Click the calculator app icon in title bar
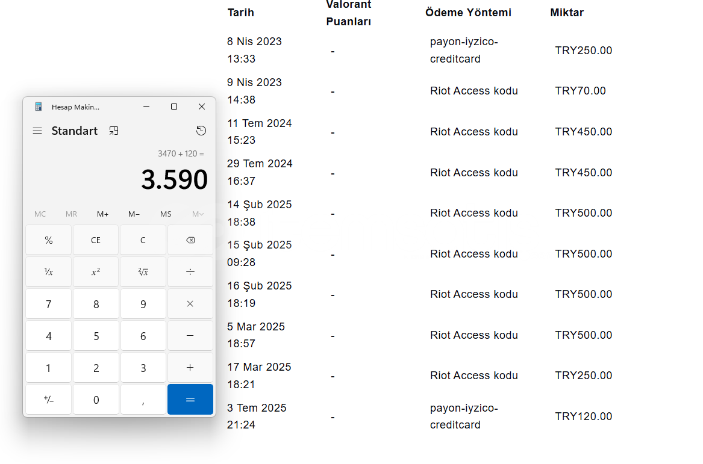The image size is (703, 464). [x=39, y=107]
